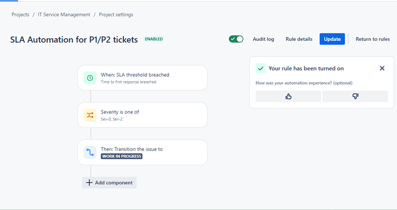Go to Projects breadcrumb
The width and height of the screenshot is (397, 210).
click(20, 15)
